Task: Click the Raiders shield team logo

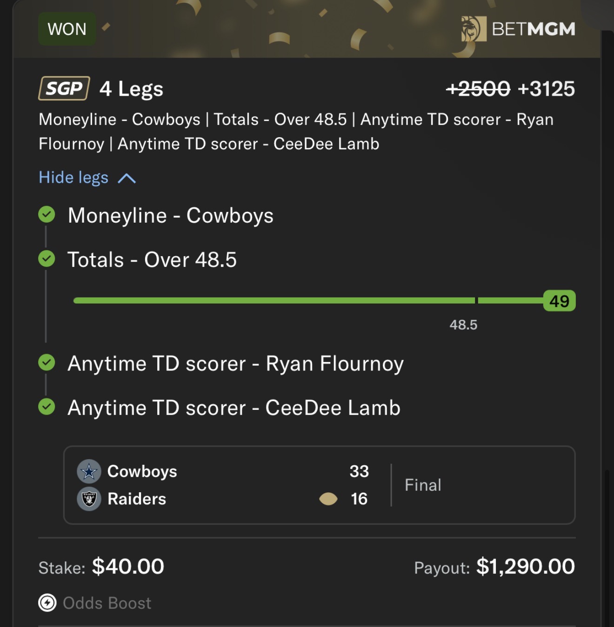Action: pos(89,499)
